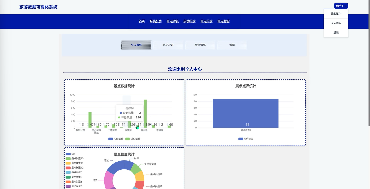370x189 pixels.
Task: Click the 景点数据统计 chart title
Action: pyautogui.click(x=124, y=86)
